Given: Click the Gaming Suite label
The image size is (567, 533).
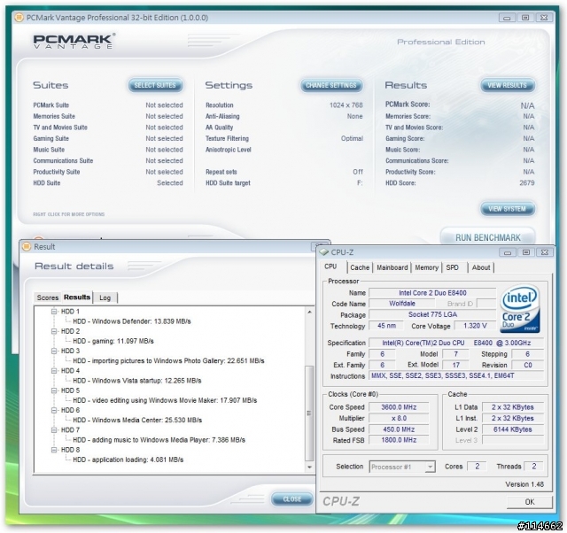Looking at the screenshot, I should 51,138.
